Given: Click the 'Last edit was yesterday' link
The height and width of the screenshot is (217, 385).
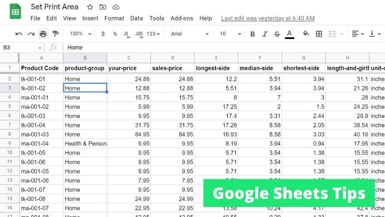Looking at the screenshot, I should [268, 18].
